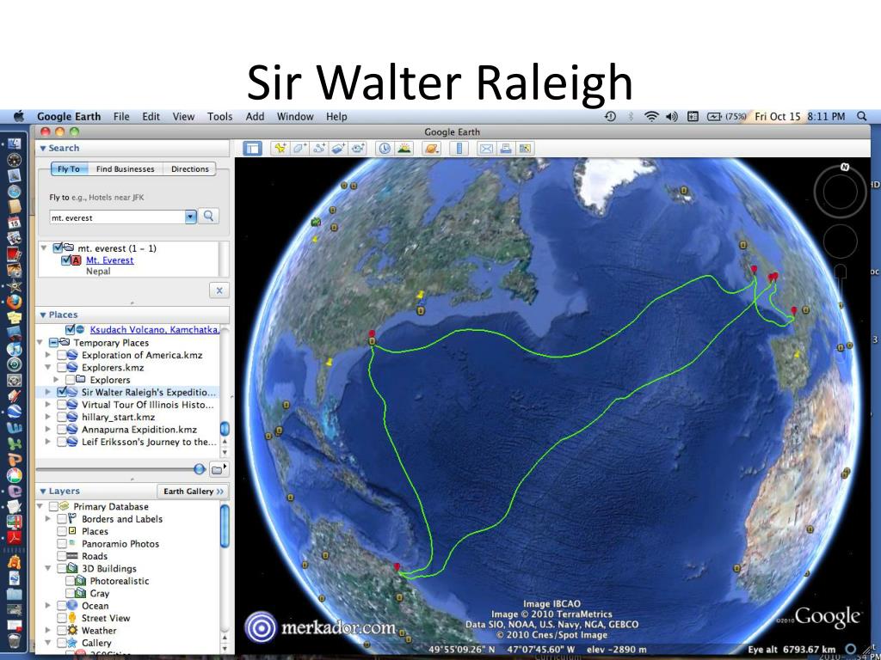Add an image overlay from the toolbar

click(x=338, y=148)
